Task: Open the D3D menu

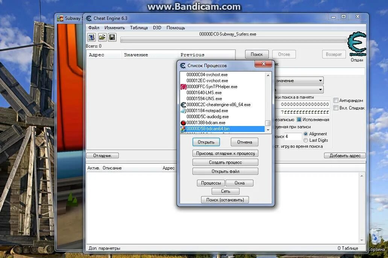Action: pos(157,28)
